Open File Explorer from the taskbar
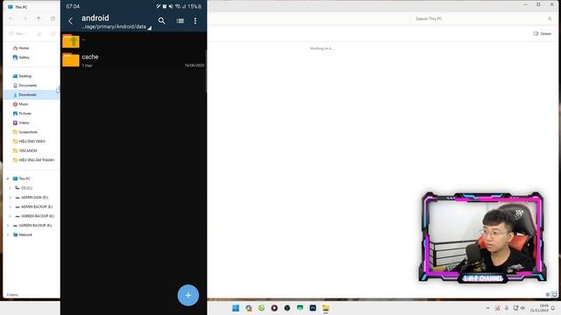 point(325,308)
